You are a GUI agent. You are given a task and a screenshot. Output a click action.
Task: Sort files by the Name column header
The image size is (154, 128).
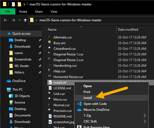(x=52, y=30)
